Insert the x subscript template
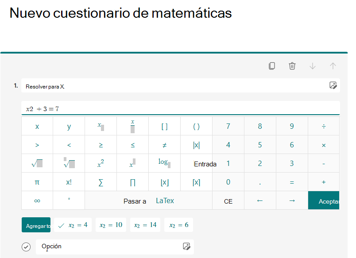The image size is (356, 258). [101, 126]
